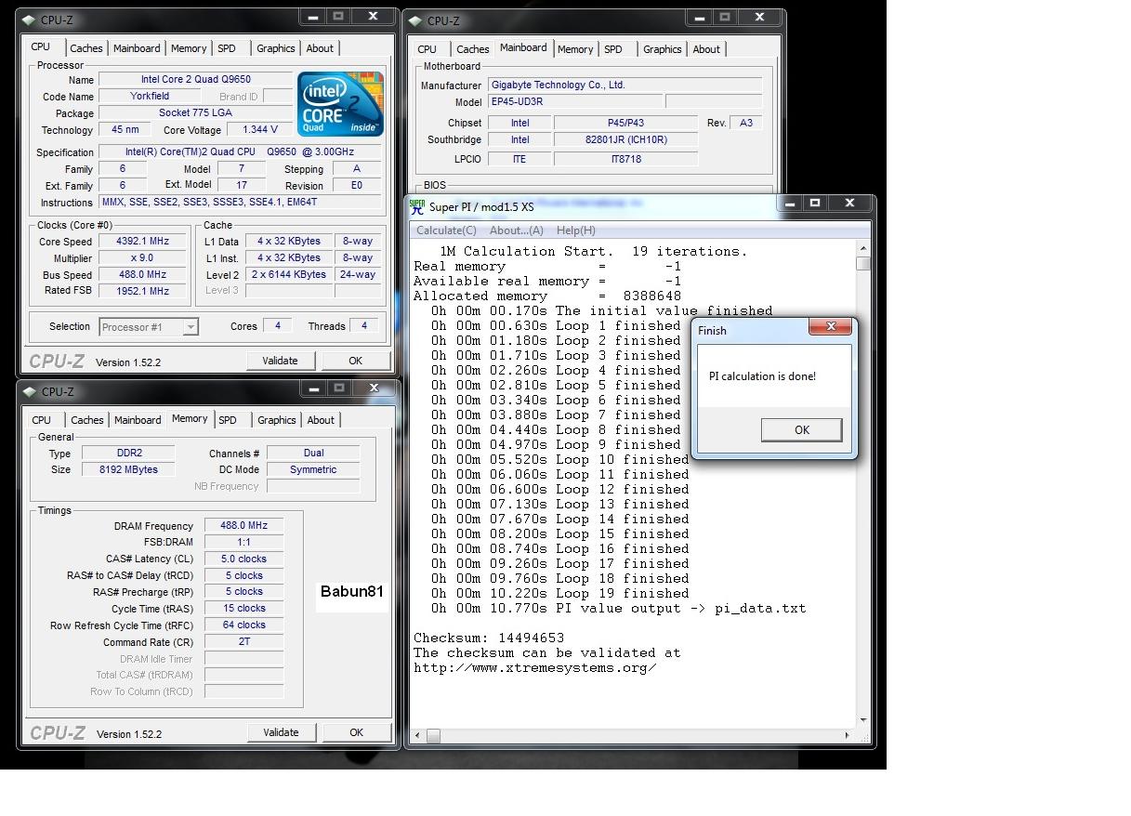The height and width of the screenshot is (816, 1131).
Task: Click the Checksum: 14494653 line
Action: [489, 638]
